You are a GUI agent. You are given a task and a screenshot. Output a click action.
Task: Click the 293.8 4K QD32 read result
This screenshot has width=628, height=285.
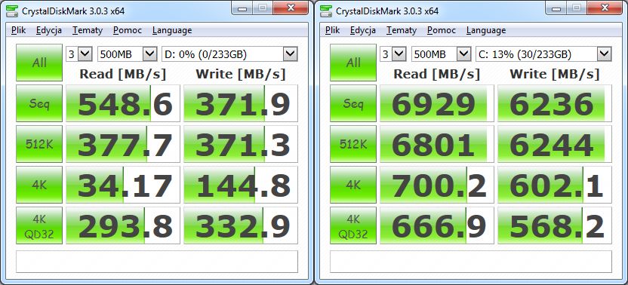[x=123, y=225]
